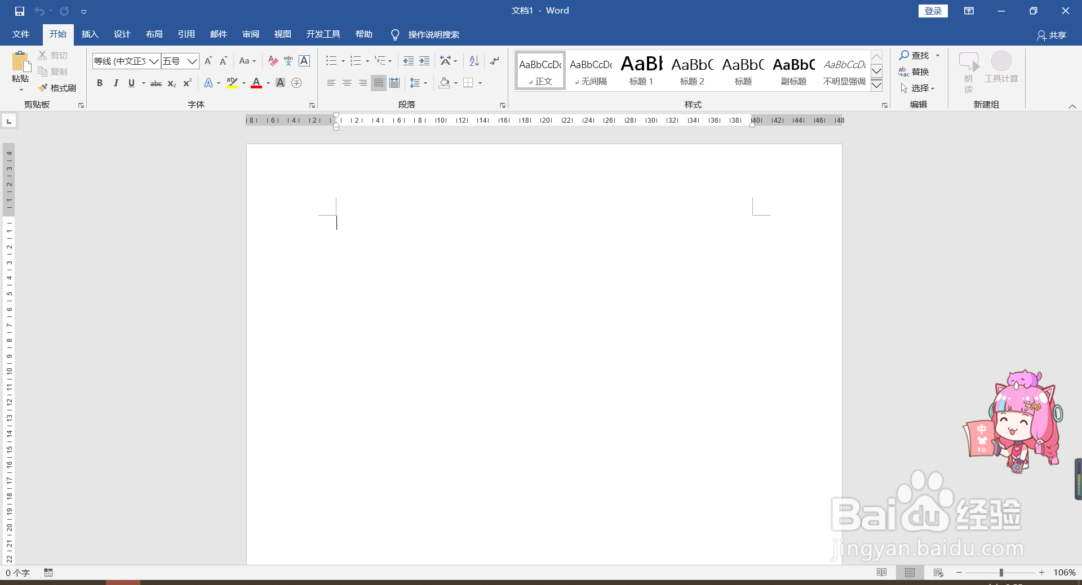Switch to the 审阅 (Review) tab
Screen dimensions: 1082x585
(251, 34)
